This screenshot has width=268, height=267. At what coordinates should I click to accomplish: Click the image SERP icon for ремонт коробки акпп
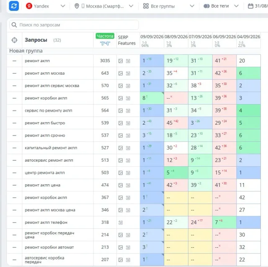pos(121,98)
